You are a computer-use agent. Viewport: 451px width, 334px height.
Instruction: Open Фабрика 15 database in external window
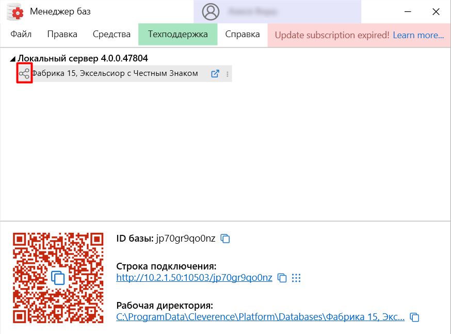click(x=215, y=74)
